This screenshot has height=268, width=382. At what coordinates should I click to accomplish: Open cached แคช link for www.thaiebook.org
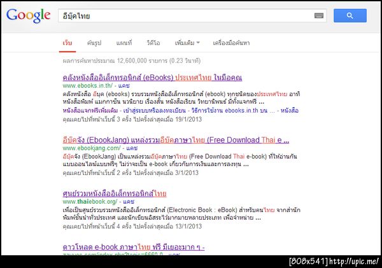click(x=129, y=202)
